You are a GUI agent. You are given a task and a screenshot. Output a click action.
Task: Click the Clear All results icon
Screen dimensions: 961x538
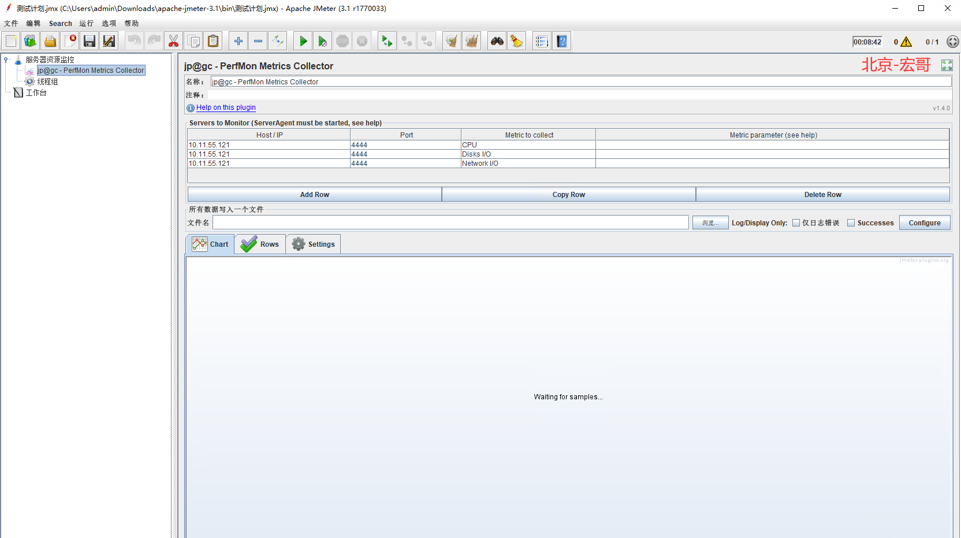point(472,41)
